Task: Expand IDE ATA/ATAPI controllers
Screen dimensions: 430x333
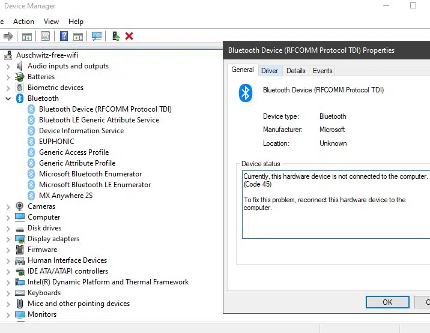Action: point(8,272)
